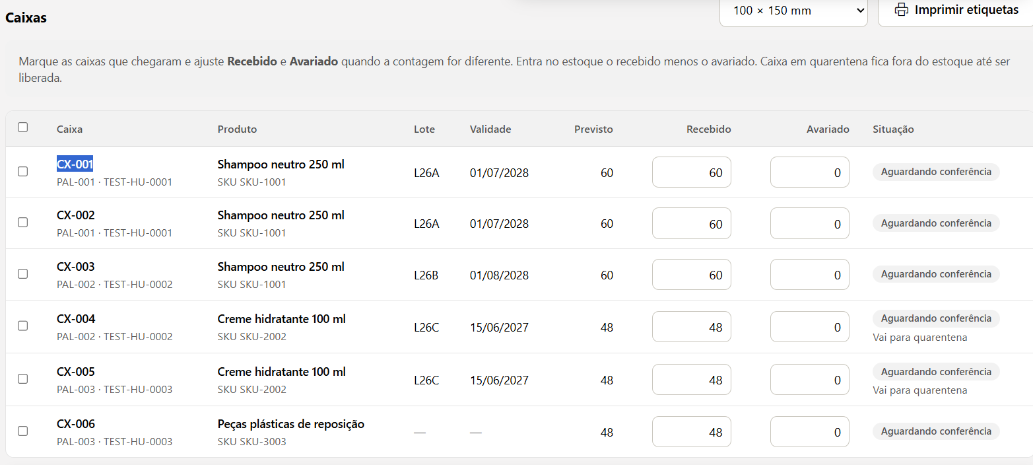Click lot L26B on row CX-003

coord(426,275)
